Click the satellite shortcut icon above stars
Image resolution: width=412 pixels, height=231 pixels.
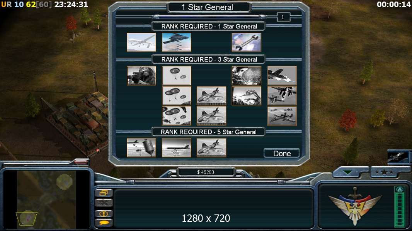click(398, 157)
